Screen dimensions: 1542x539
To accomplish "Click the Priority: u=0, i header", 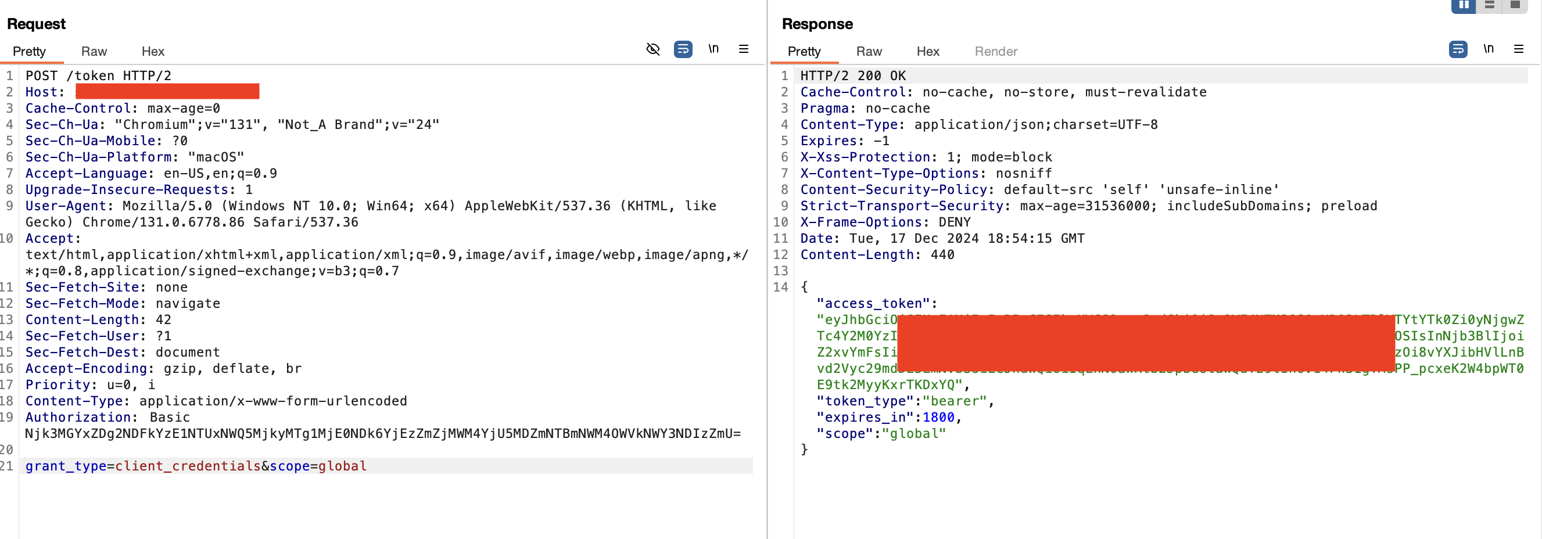I will (x=90, y=385).
